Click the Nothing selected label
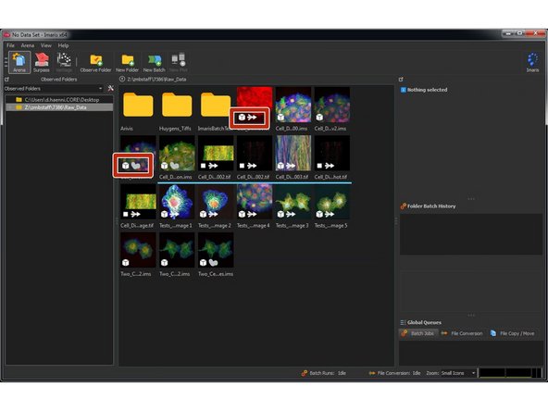This screenshot has width=548, height=411. [427, 90]
